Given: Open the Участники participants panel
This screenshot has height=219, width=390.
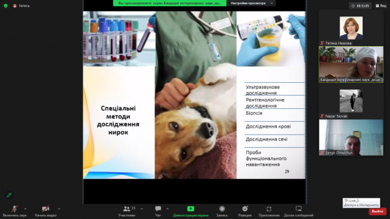Looking at the screenshot, I should click(x=127, y=211).
